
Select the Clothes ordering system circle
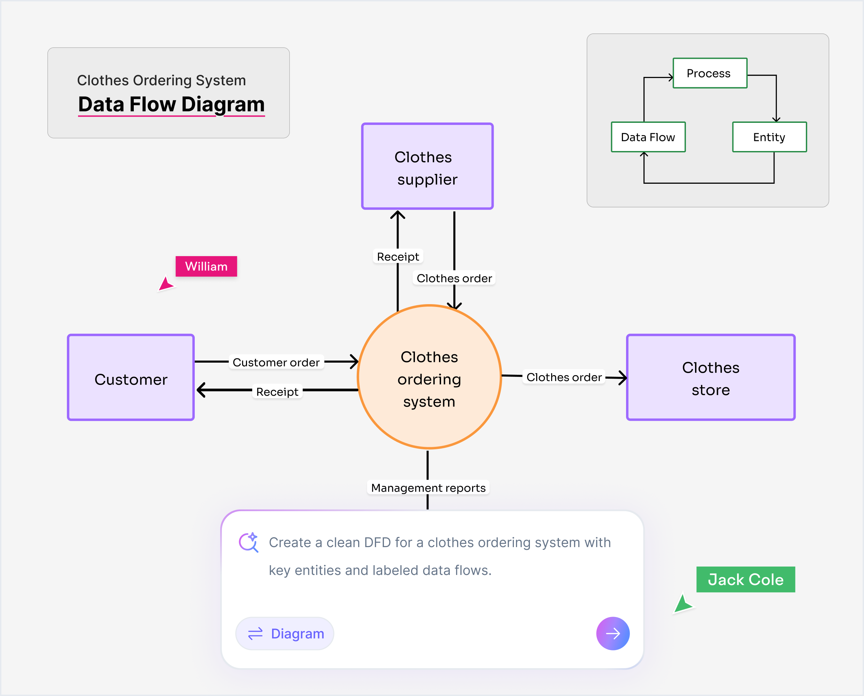click(x=429, y=377)
